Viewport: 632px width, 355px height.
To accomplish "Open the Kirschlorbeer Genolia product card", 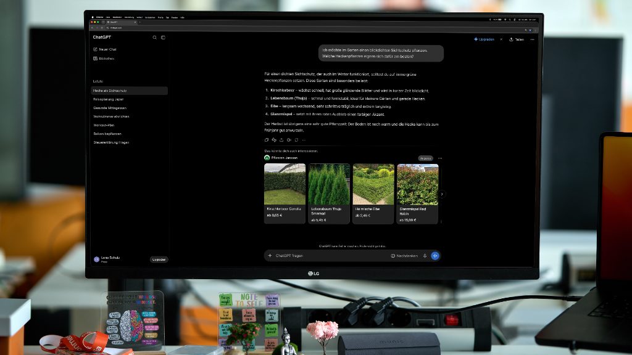I will pyautogui.click(x=285, y=194).
